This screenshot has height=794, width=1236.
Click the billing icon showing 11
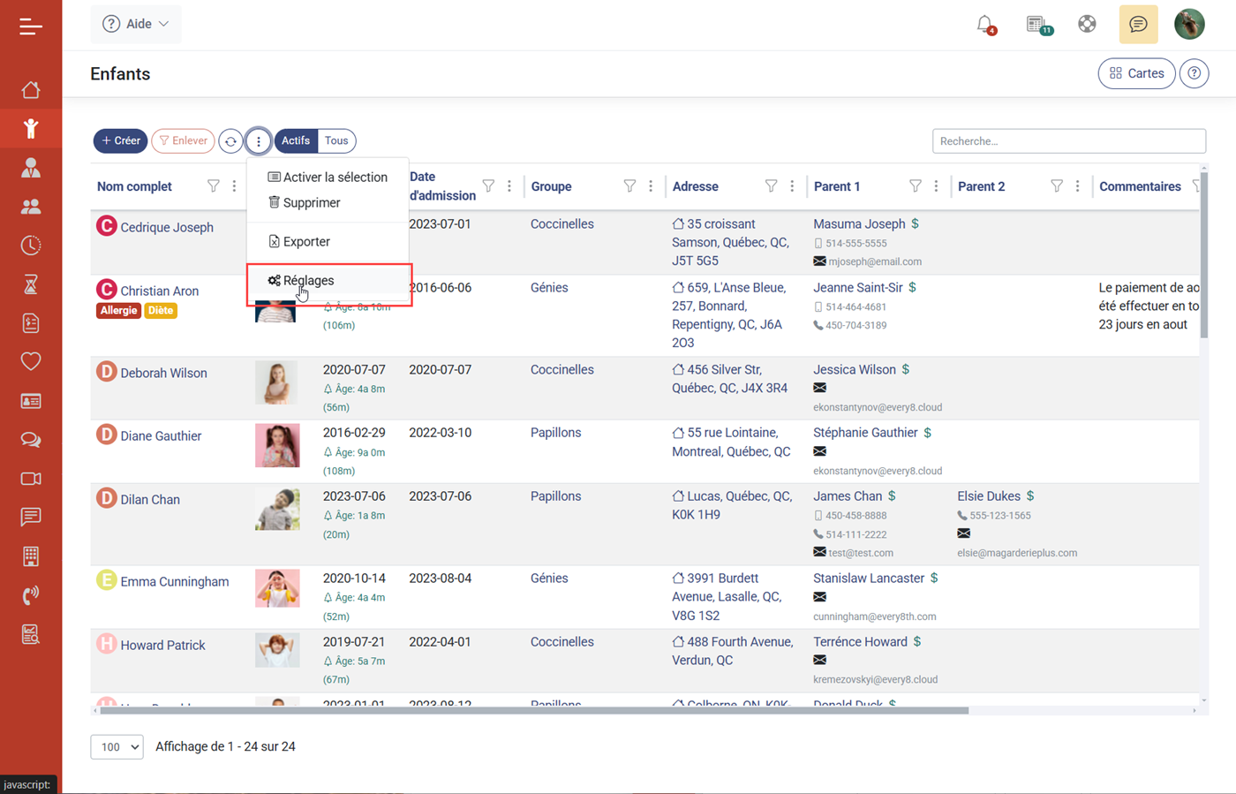tap(1036, 24)
